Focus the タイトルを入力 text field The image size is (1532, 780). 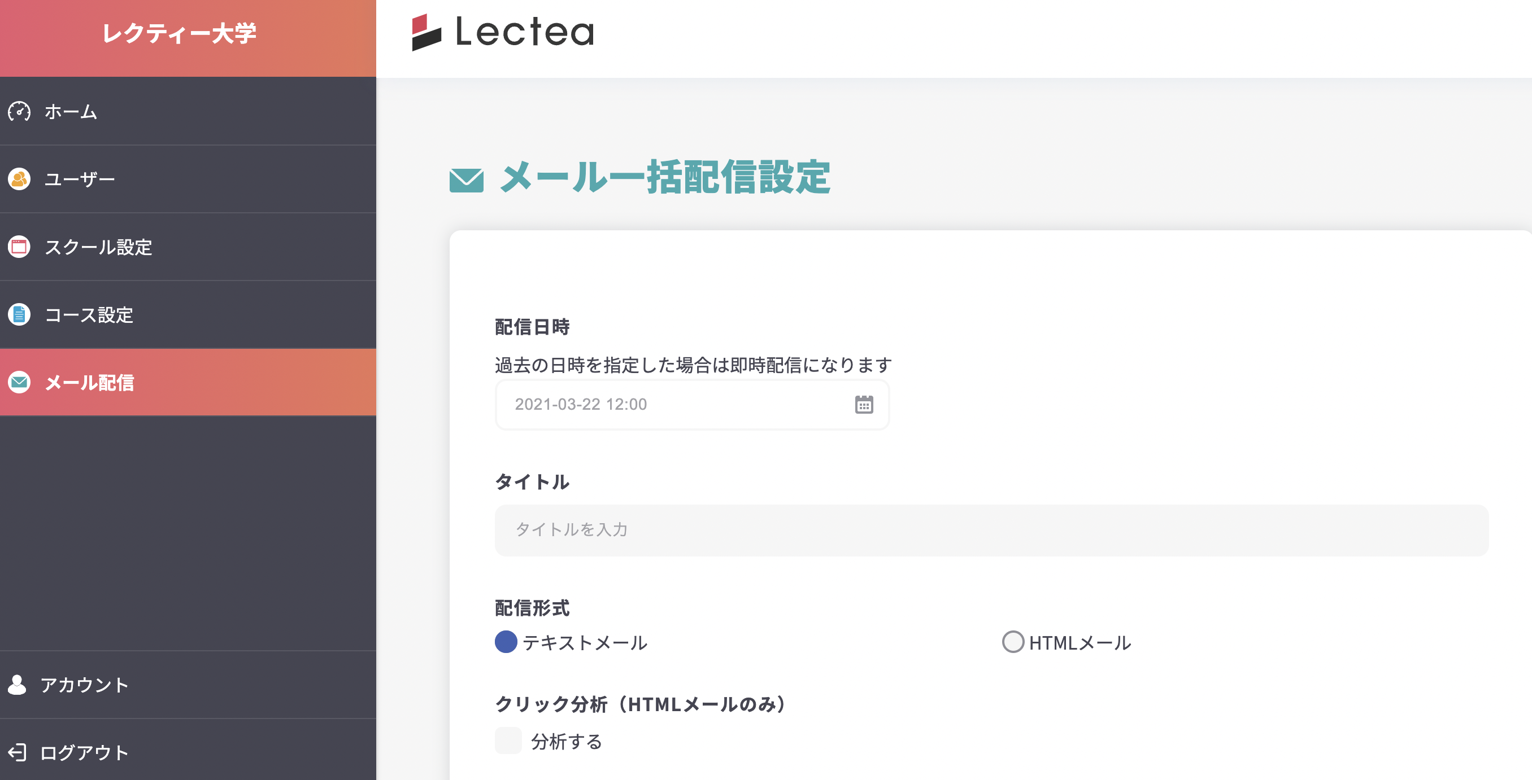click(991, 530)
